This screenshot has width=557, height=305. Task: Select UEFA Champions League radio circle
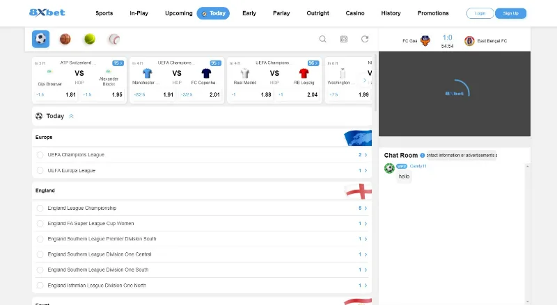click(x=40, y=155)
